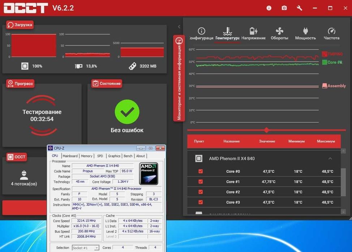352x252 pixels.
Task: Click the green checkmark status icon
Action: coord(127,112)
